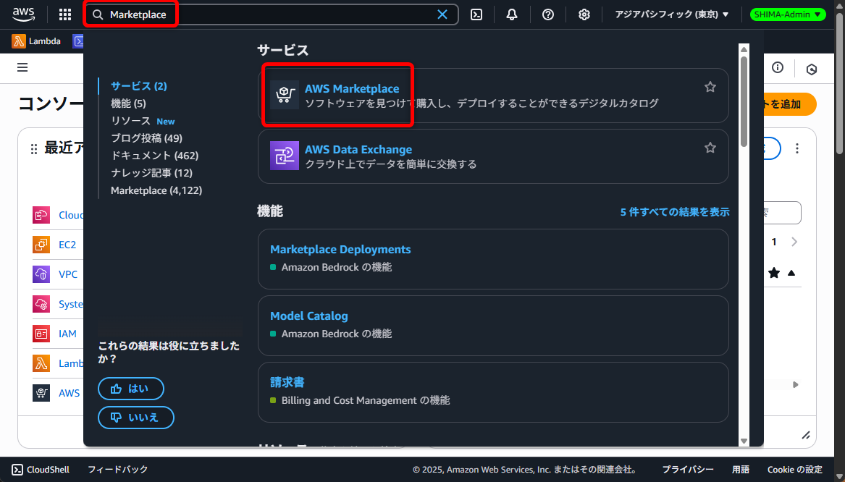Click the widget drag handle dots

coord(34,149)
